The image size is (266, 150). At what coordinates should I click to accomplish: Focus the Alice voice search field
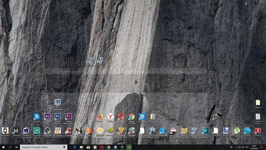tap(44, 147)
